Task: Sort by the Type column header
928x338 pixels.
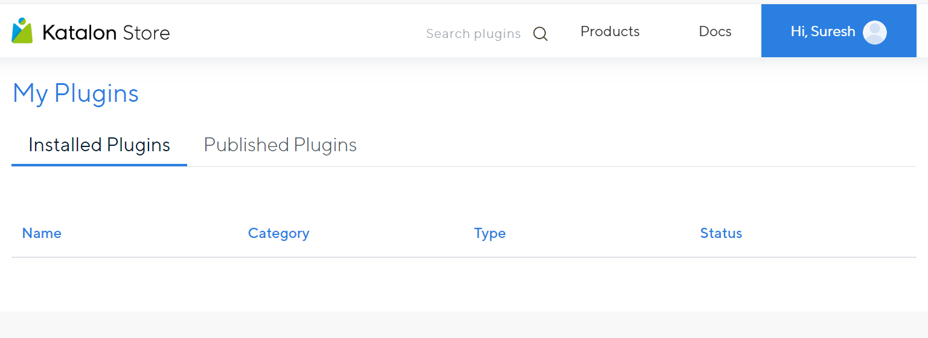Action: click(490, 233)
